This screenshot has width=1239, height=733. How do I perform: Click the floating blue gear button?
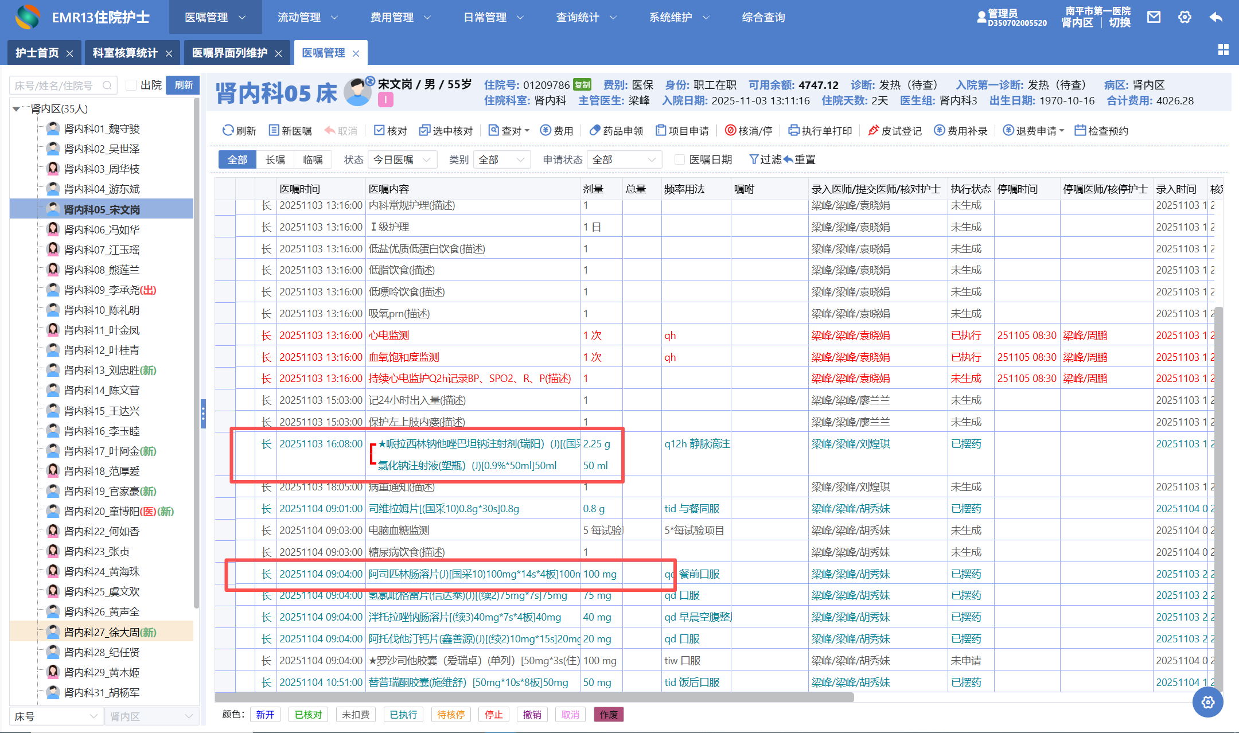click(1207, 702)
